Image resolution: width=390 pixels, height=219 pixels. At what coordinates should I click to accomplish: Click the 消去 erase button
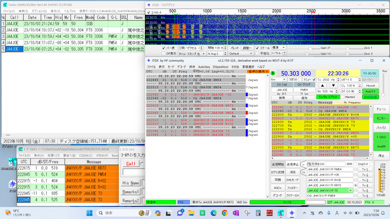(x=292, y=172)
